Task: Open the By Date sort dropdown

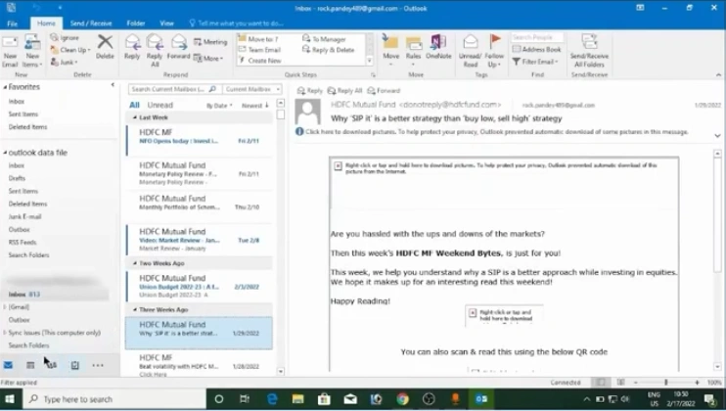Action: click(219, 106)
